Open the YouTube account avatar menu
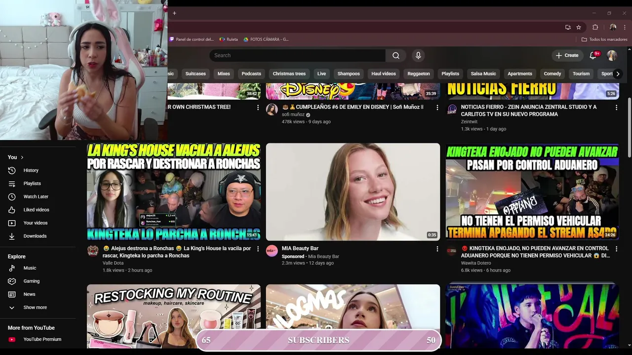This screenshot has width=632, height=355. pos(612,55)
